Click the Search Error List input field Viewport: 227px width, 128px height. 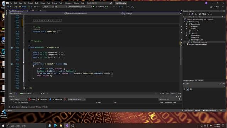click(168, 100)
